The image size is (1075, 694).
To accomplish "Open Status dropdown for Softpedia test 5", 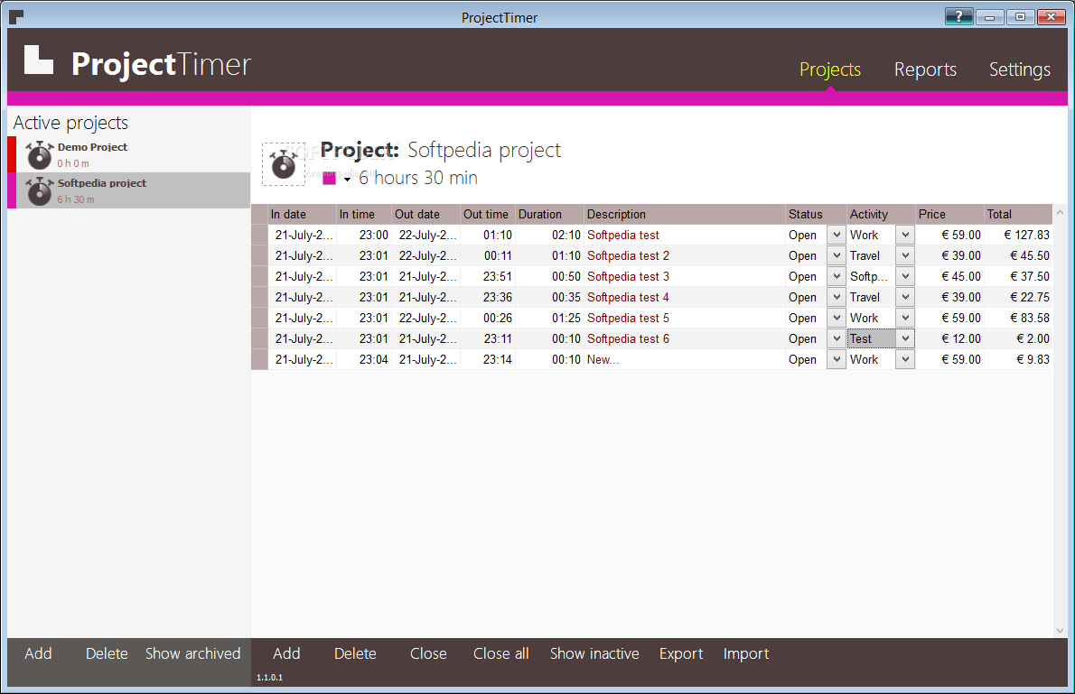I will 837,318.
